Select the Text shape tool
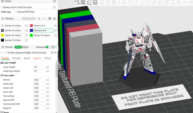 [x=173, y=2]
